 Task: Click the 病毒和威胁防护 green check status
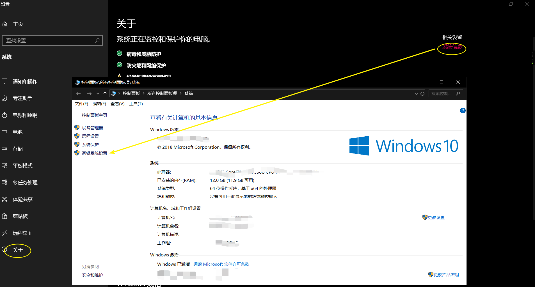tap(119, 53)
